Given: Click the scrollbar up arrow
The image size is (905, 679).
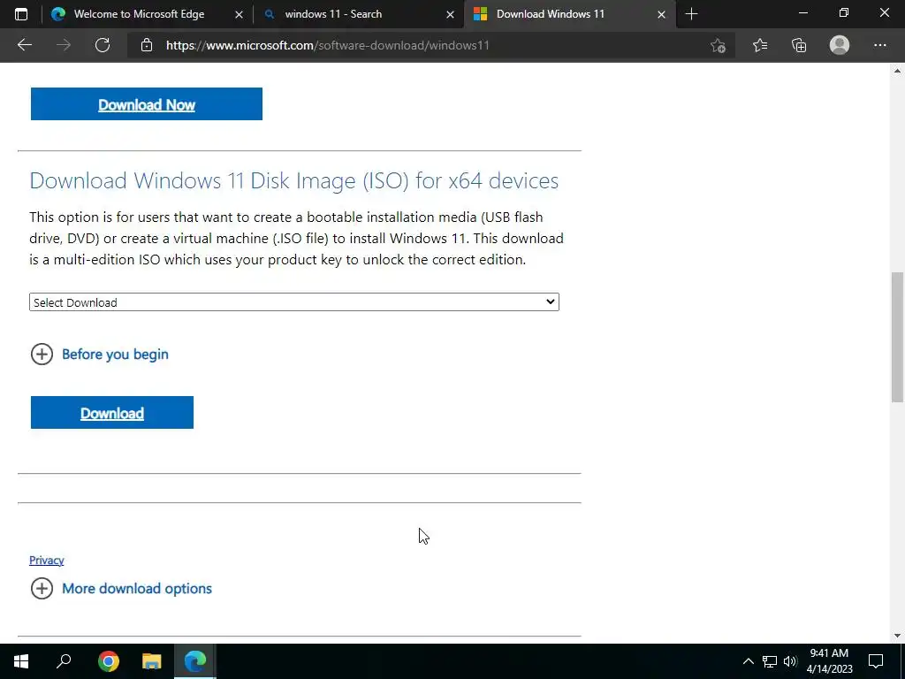Looking at the screenshot, I should click(x=897, y=71).
